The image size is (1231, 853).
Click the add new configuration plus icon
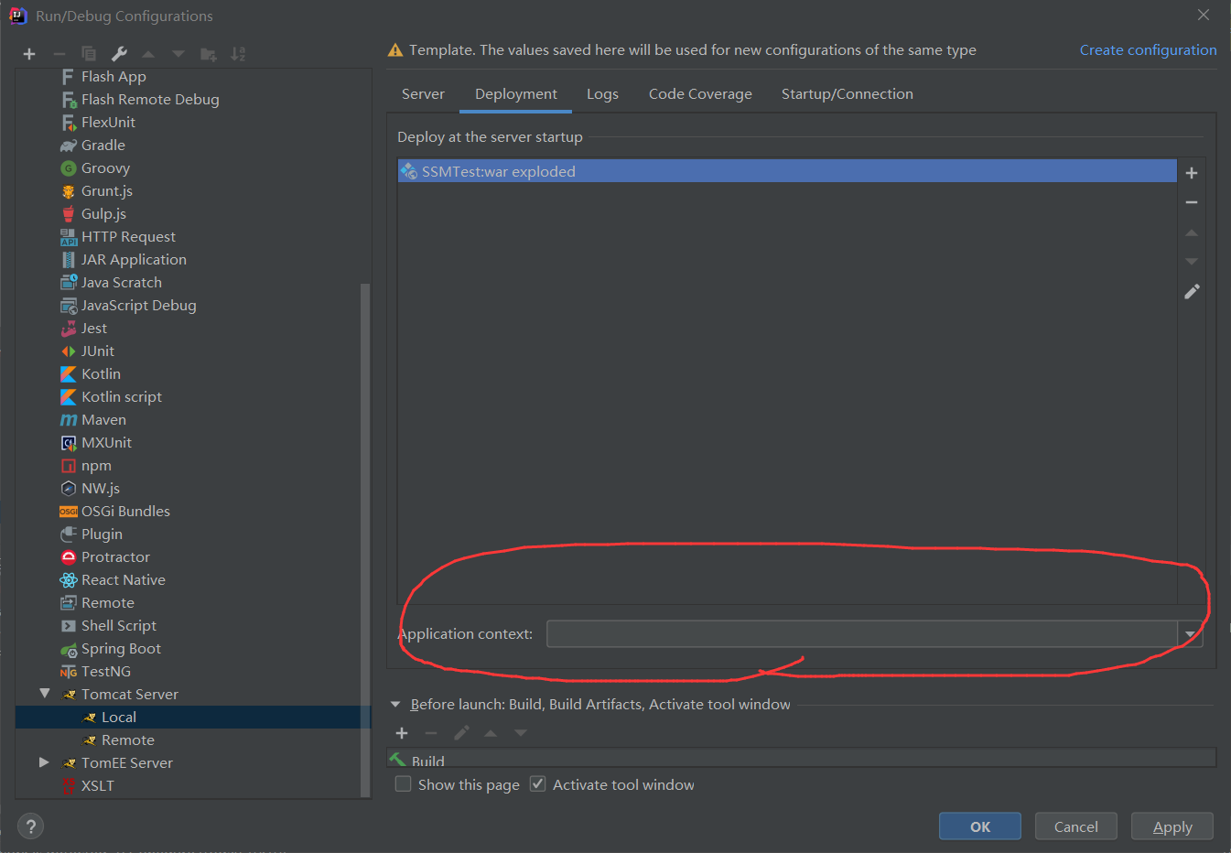[x=29, y=55]
